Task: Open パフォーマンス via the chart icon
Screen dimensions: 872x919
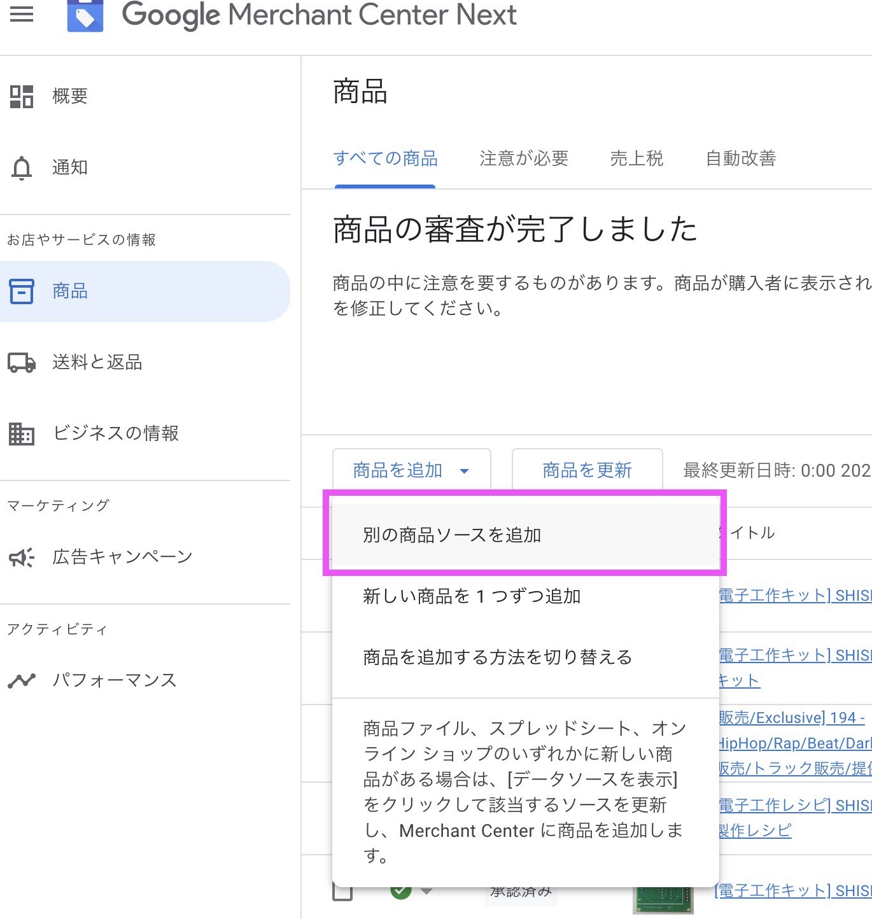Action: pos(21,680)
